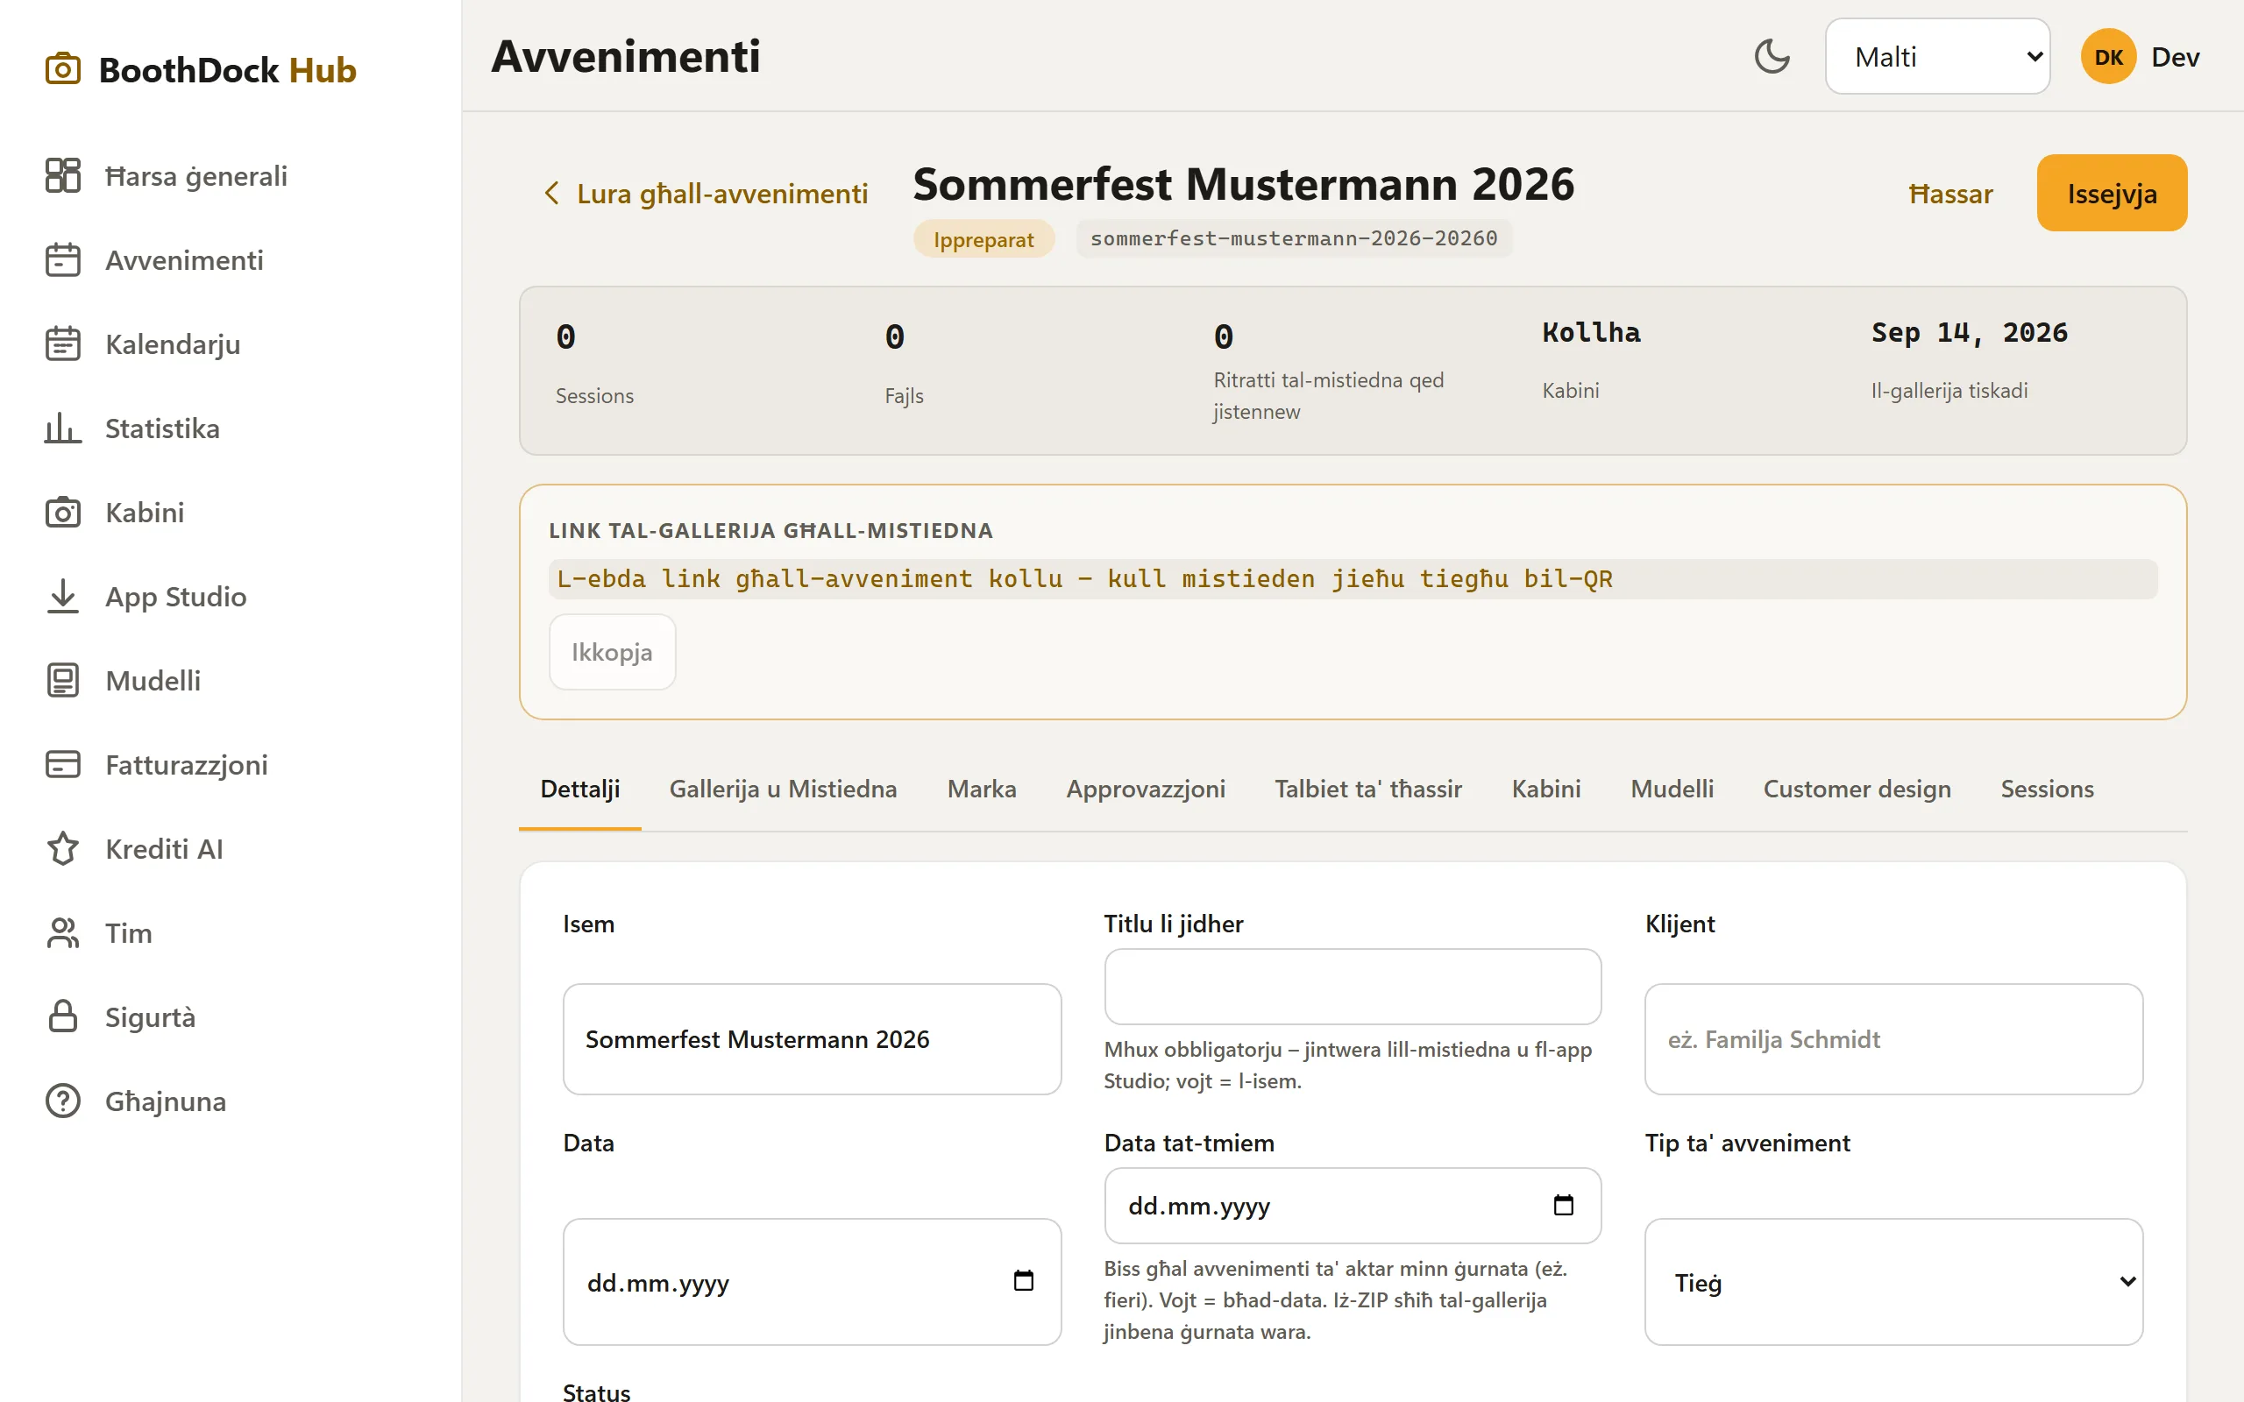This screenshot has width=2244, height=1402.
Task: Open the Kalendarju sidebar icon
Action: click(63, 344)
